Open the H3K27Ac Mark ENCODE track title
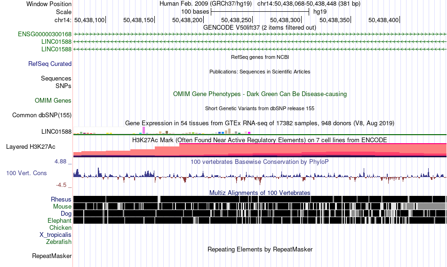 pyautogui.click(x=260, y=140)
